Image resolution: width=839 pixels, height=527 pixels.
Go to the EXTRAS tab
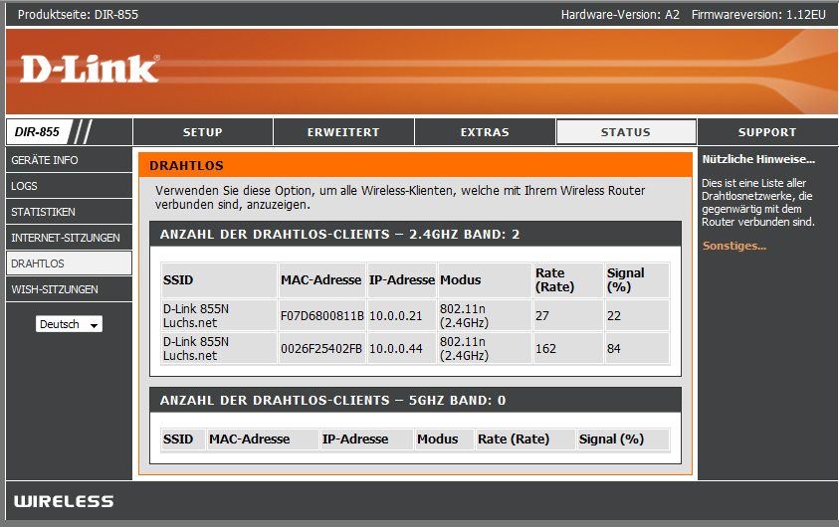click(485, 132)
